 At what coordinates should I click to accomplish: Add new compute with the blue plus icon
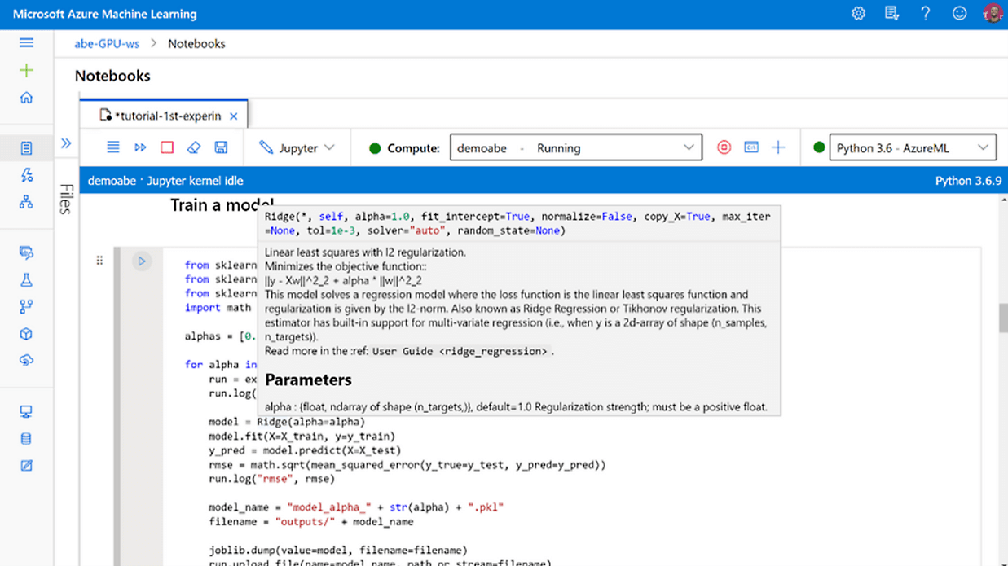(x=778, y=147)
